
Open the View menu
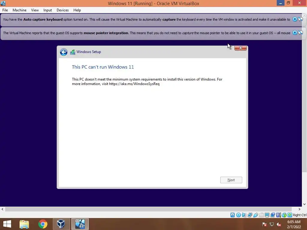pyautogui.click(x=35, y=10)
